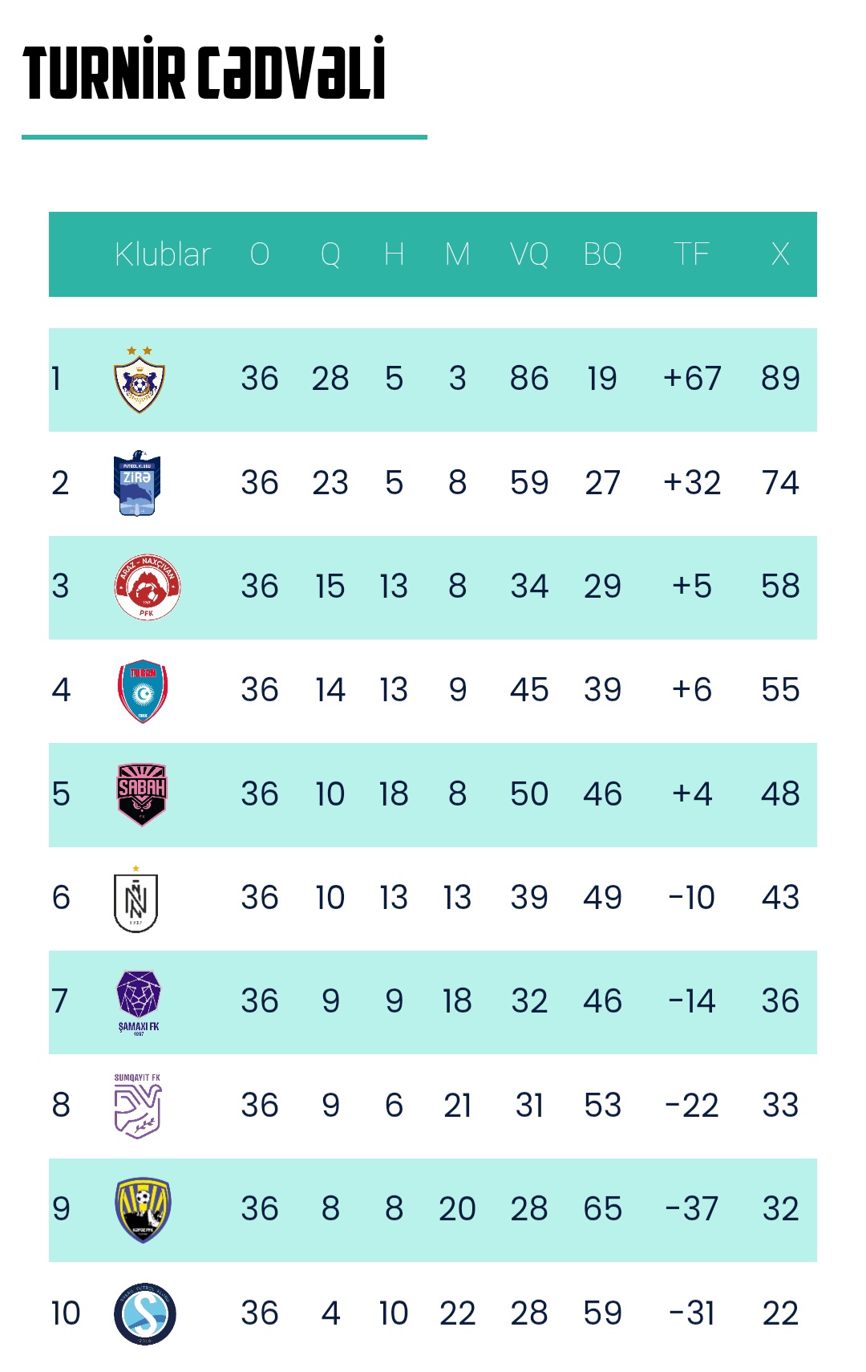Click the purple Şamaxı FK lion logo

point(139,1002)
